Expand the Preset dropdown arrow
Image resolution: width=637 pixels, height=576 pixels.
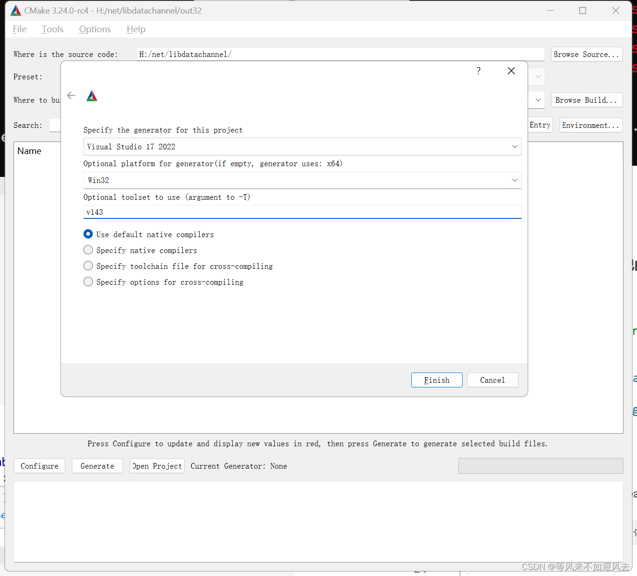538,77
